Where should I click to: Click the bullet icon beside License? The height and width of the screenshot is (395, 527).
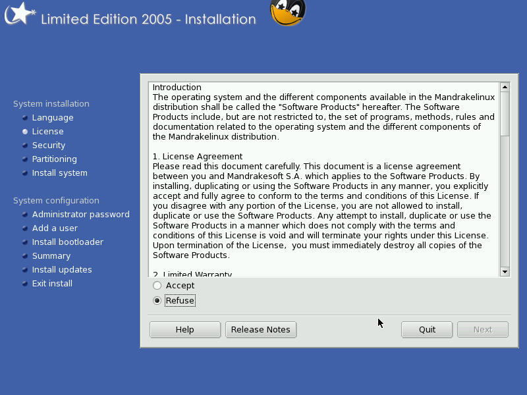(x=25, y=132)
